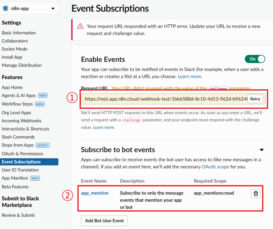Select Socket Mode in sidebar
Image resolution: width=273 pixels, height=229 pixels.
click(14, 49)
